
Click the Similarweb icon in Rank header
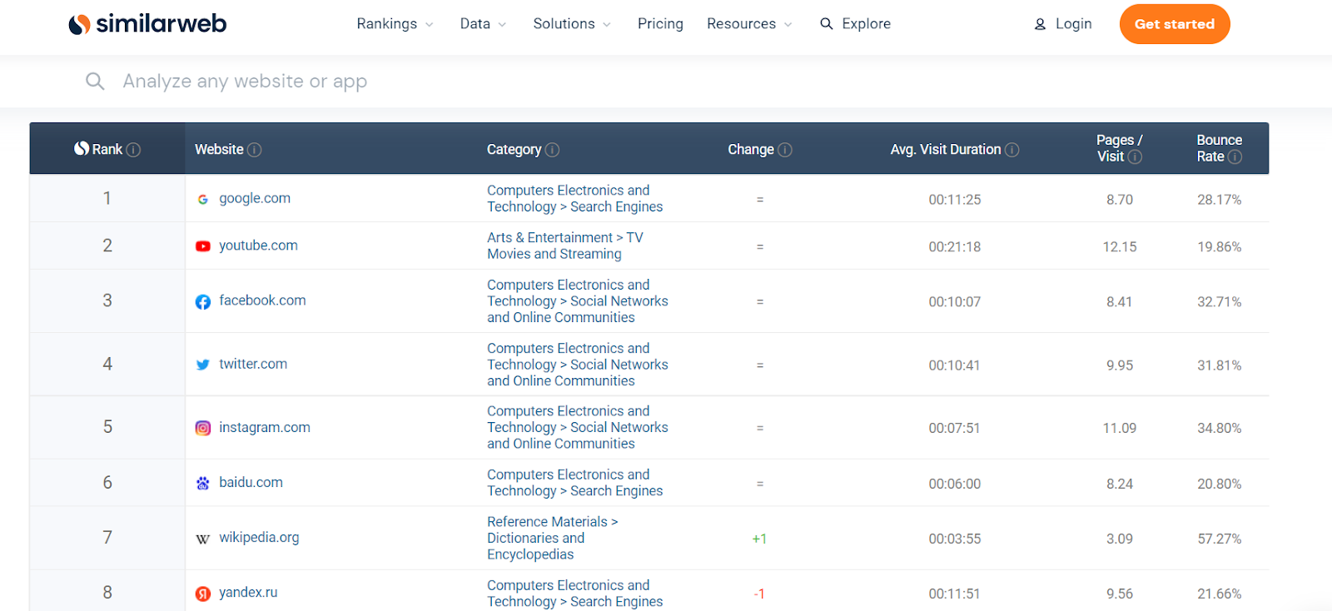82,148
